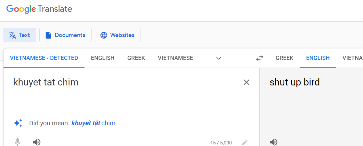Set target language to Greek
The width and height of the screenshot is (363, 146).
click(x=285, y=58)
